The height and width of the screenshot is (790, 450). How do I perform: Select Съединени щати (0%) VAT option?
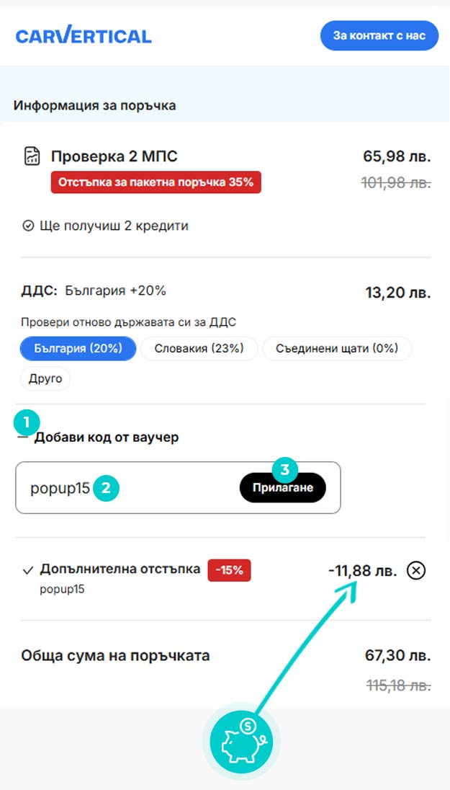337,349
